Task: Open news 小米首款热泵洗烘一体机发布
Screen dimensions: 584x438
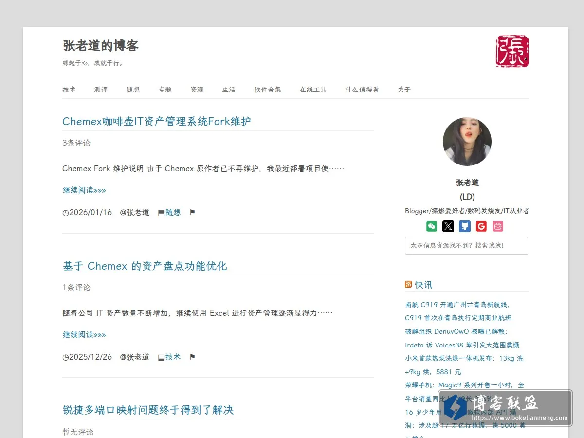Action: click(464, 365)
